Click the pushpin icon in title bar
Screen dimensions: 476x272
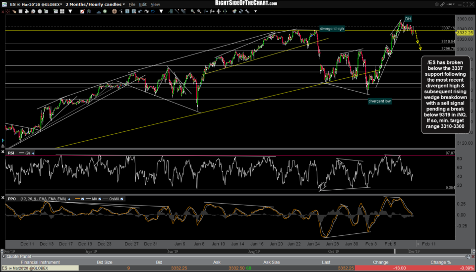449,4
